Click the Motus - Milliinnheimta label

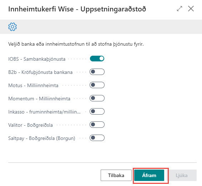[33, 85]
